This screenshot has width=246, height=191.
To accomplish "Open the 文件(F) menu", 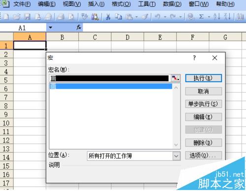I will [x=22, y=4].
